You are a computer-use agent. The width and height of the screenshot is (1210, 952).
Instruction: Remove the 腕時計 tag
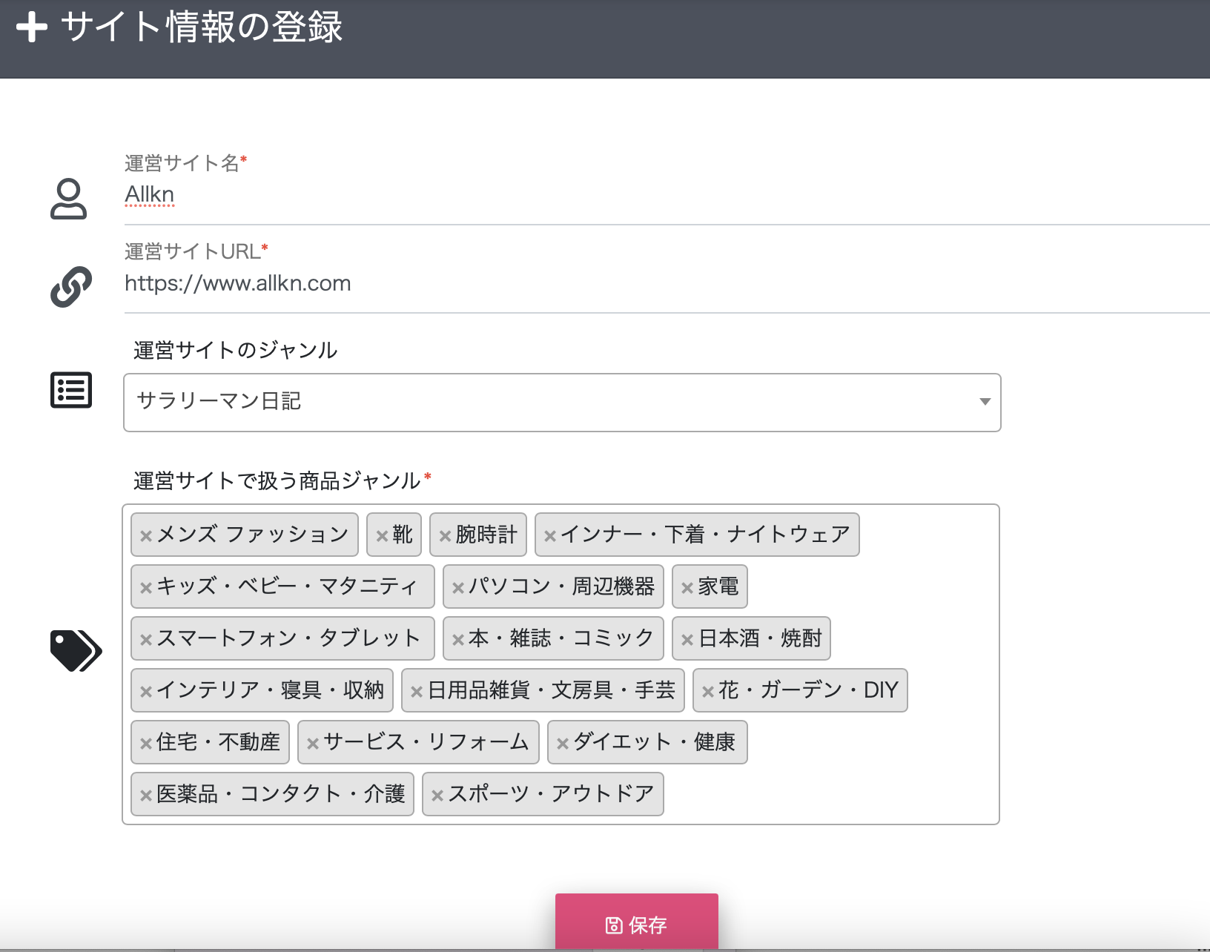point(445,536)
